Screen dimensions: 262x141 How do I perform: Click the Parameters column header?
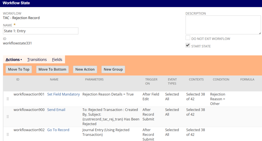click(94, 79)
